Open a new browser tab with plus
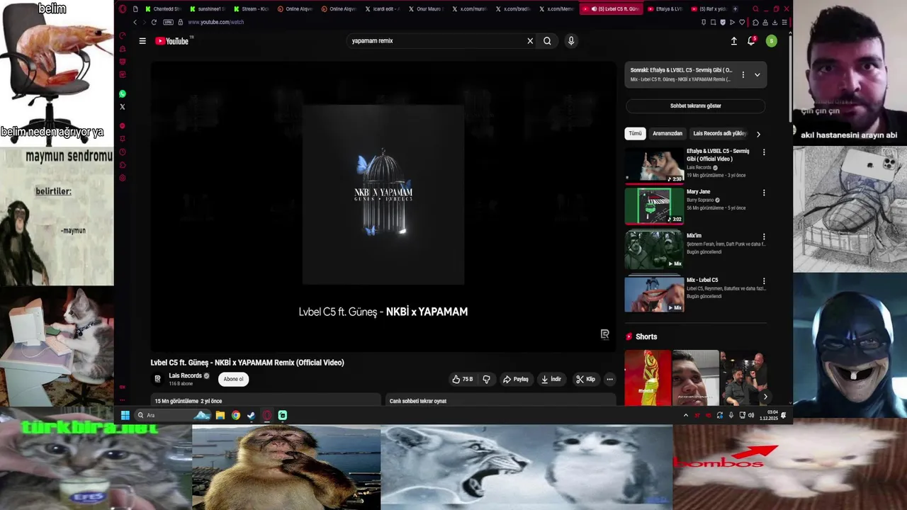The image size is (907, 510). (x=735, y=9)
